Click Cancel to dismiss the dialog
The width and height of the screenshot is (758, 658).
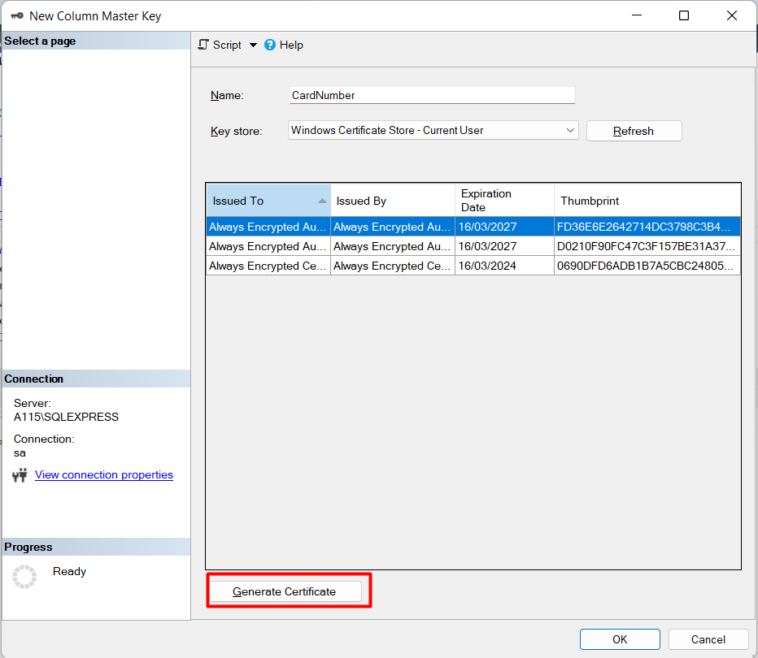pyautogui.click(x=708, y=639)
